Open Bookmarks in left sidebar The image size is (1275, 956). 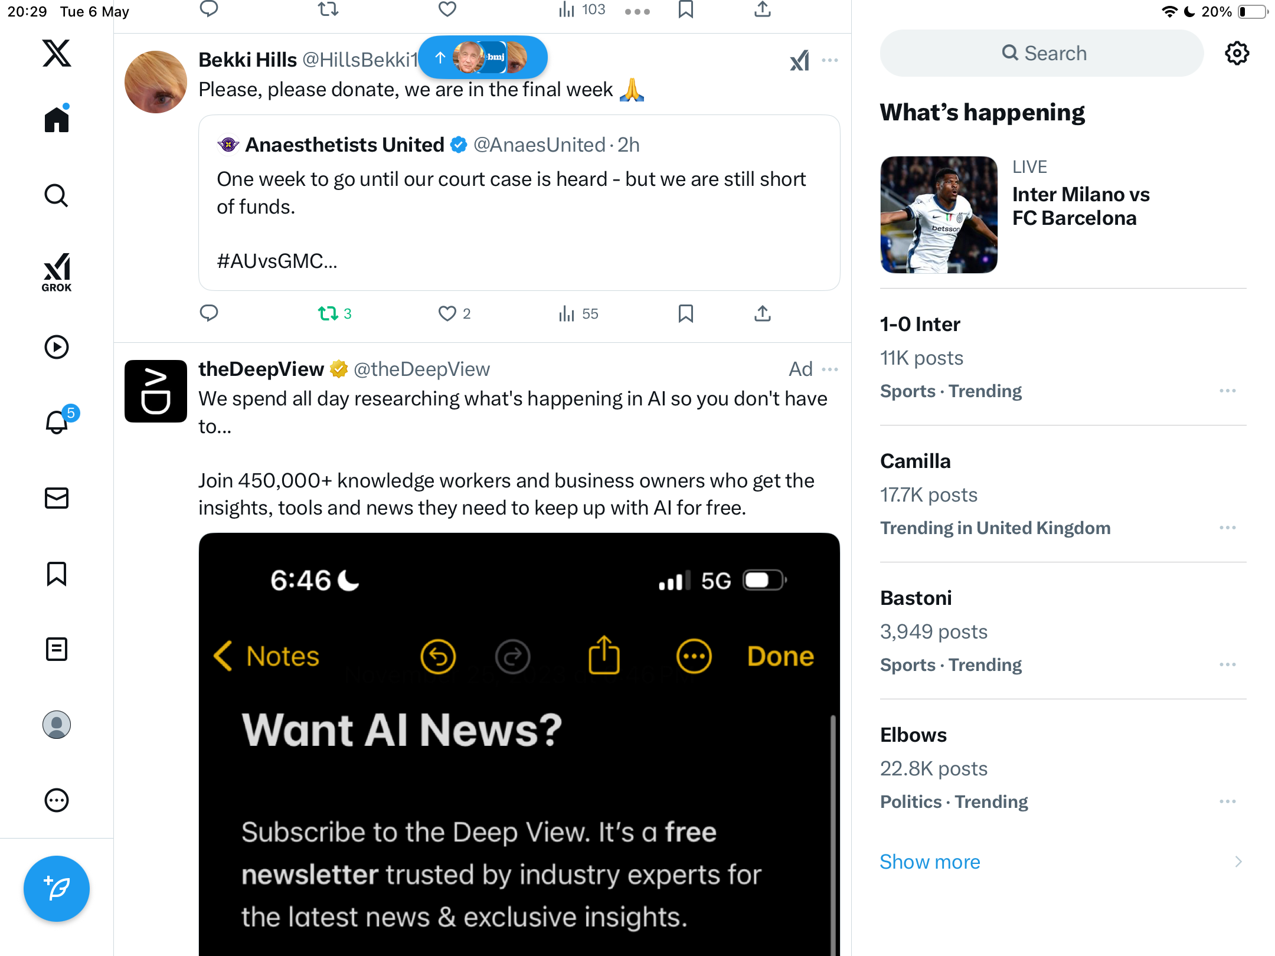pos(57,574)
